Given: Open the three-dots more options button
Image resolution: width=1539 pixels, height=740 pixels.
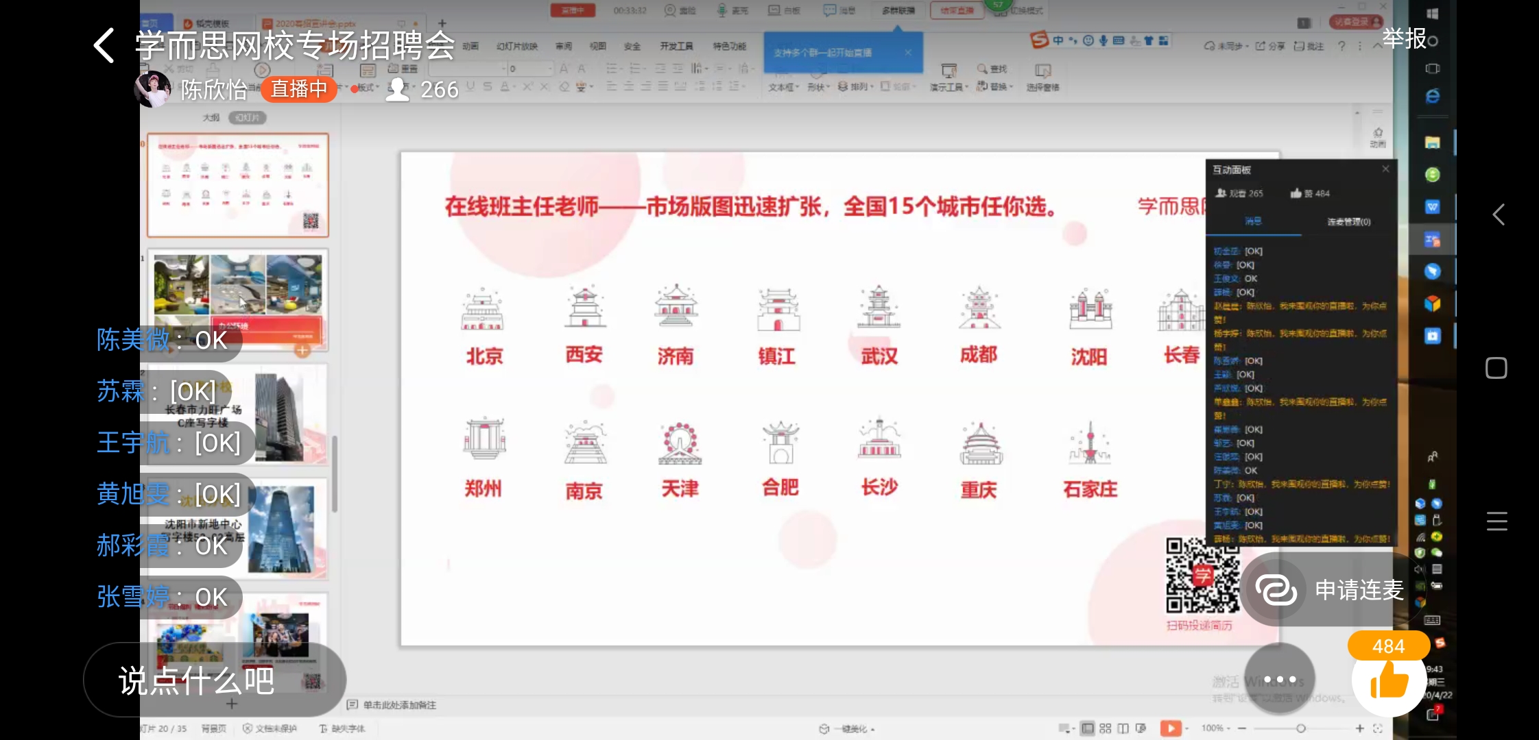Looking at the screenshot, I should point(1280,679).
